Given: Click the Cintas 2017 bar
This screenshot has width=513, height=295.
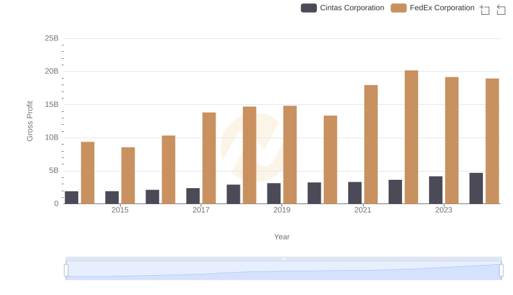Looking at the screenshot, I should 193,196.
